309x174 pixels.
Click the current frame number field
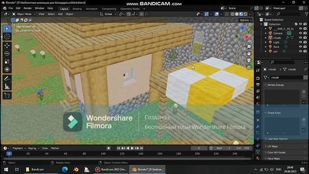[199, 148]
